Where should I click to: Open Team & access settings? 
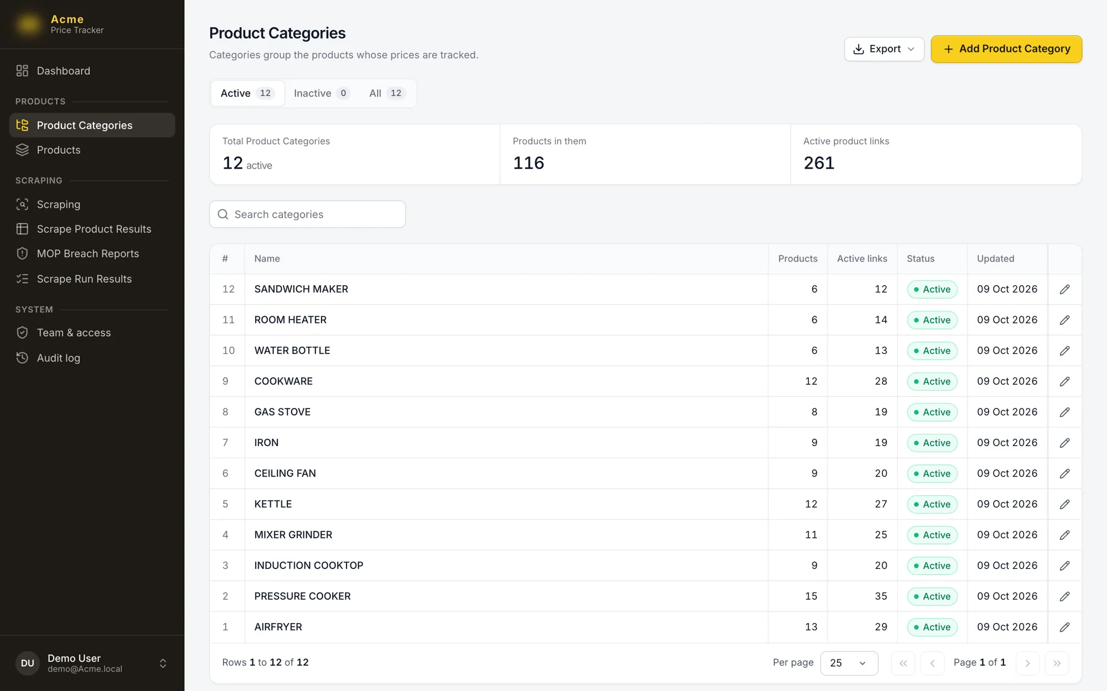point(92,333)
